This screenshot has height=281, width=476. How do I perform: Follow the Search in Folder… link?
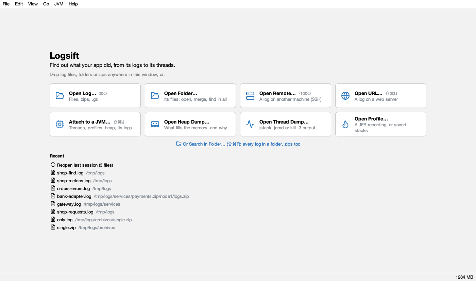click(207, 144)
